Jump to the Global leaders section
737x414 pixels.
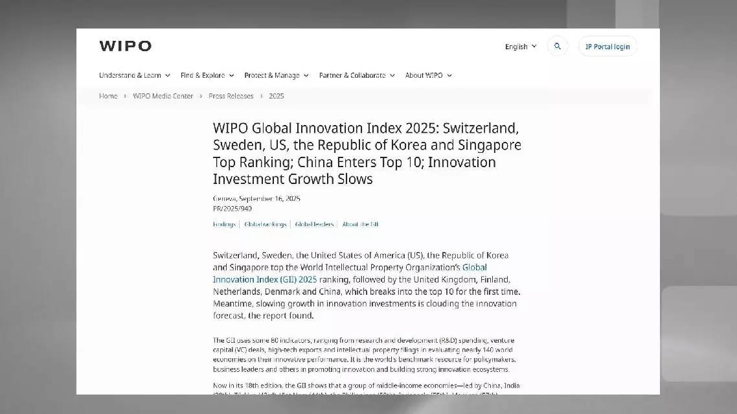point(314,224)
